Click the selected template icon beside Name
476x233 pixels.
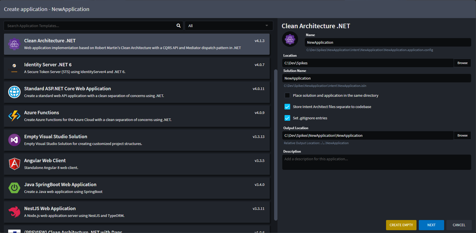coord(290,39)
